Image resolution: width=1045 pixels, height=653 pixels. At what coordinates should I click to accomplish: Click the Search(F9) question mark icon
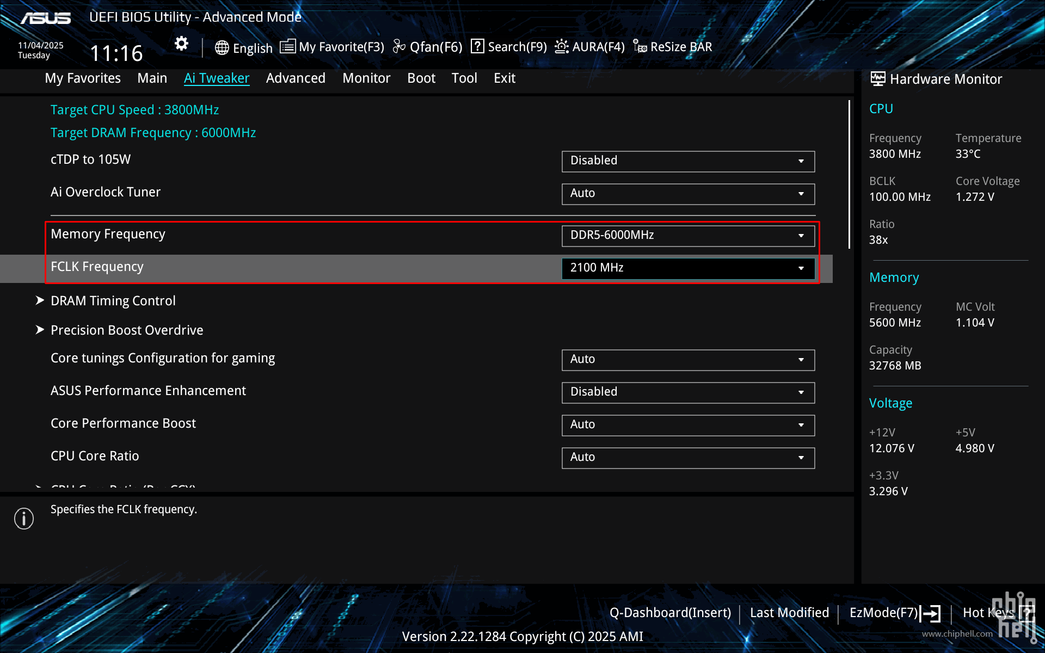coord(477,47)
